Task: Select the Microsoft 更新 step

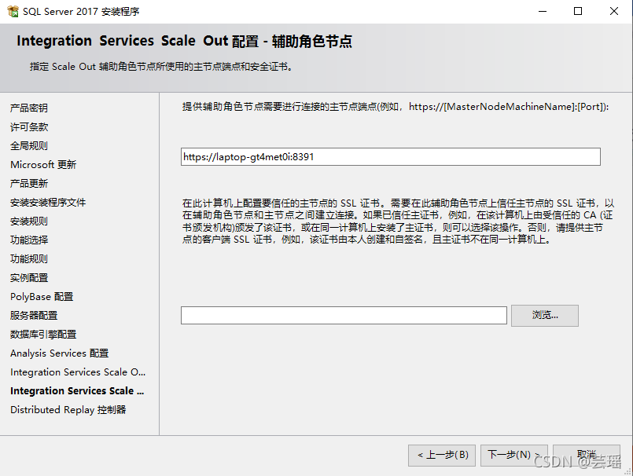Action: (x=43, y=165)
